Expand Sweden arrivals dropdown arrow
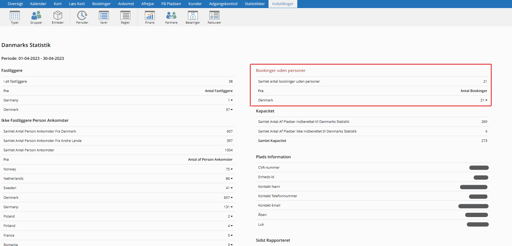Image resolution: width=512 pixels, height=246 pixels. coord(232,188)
